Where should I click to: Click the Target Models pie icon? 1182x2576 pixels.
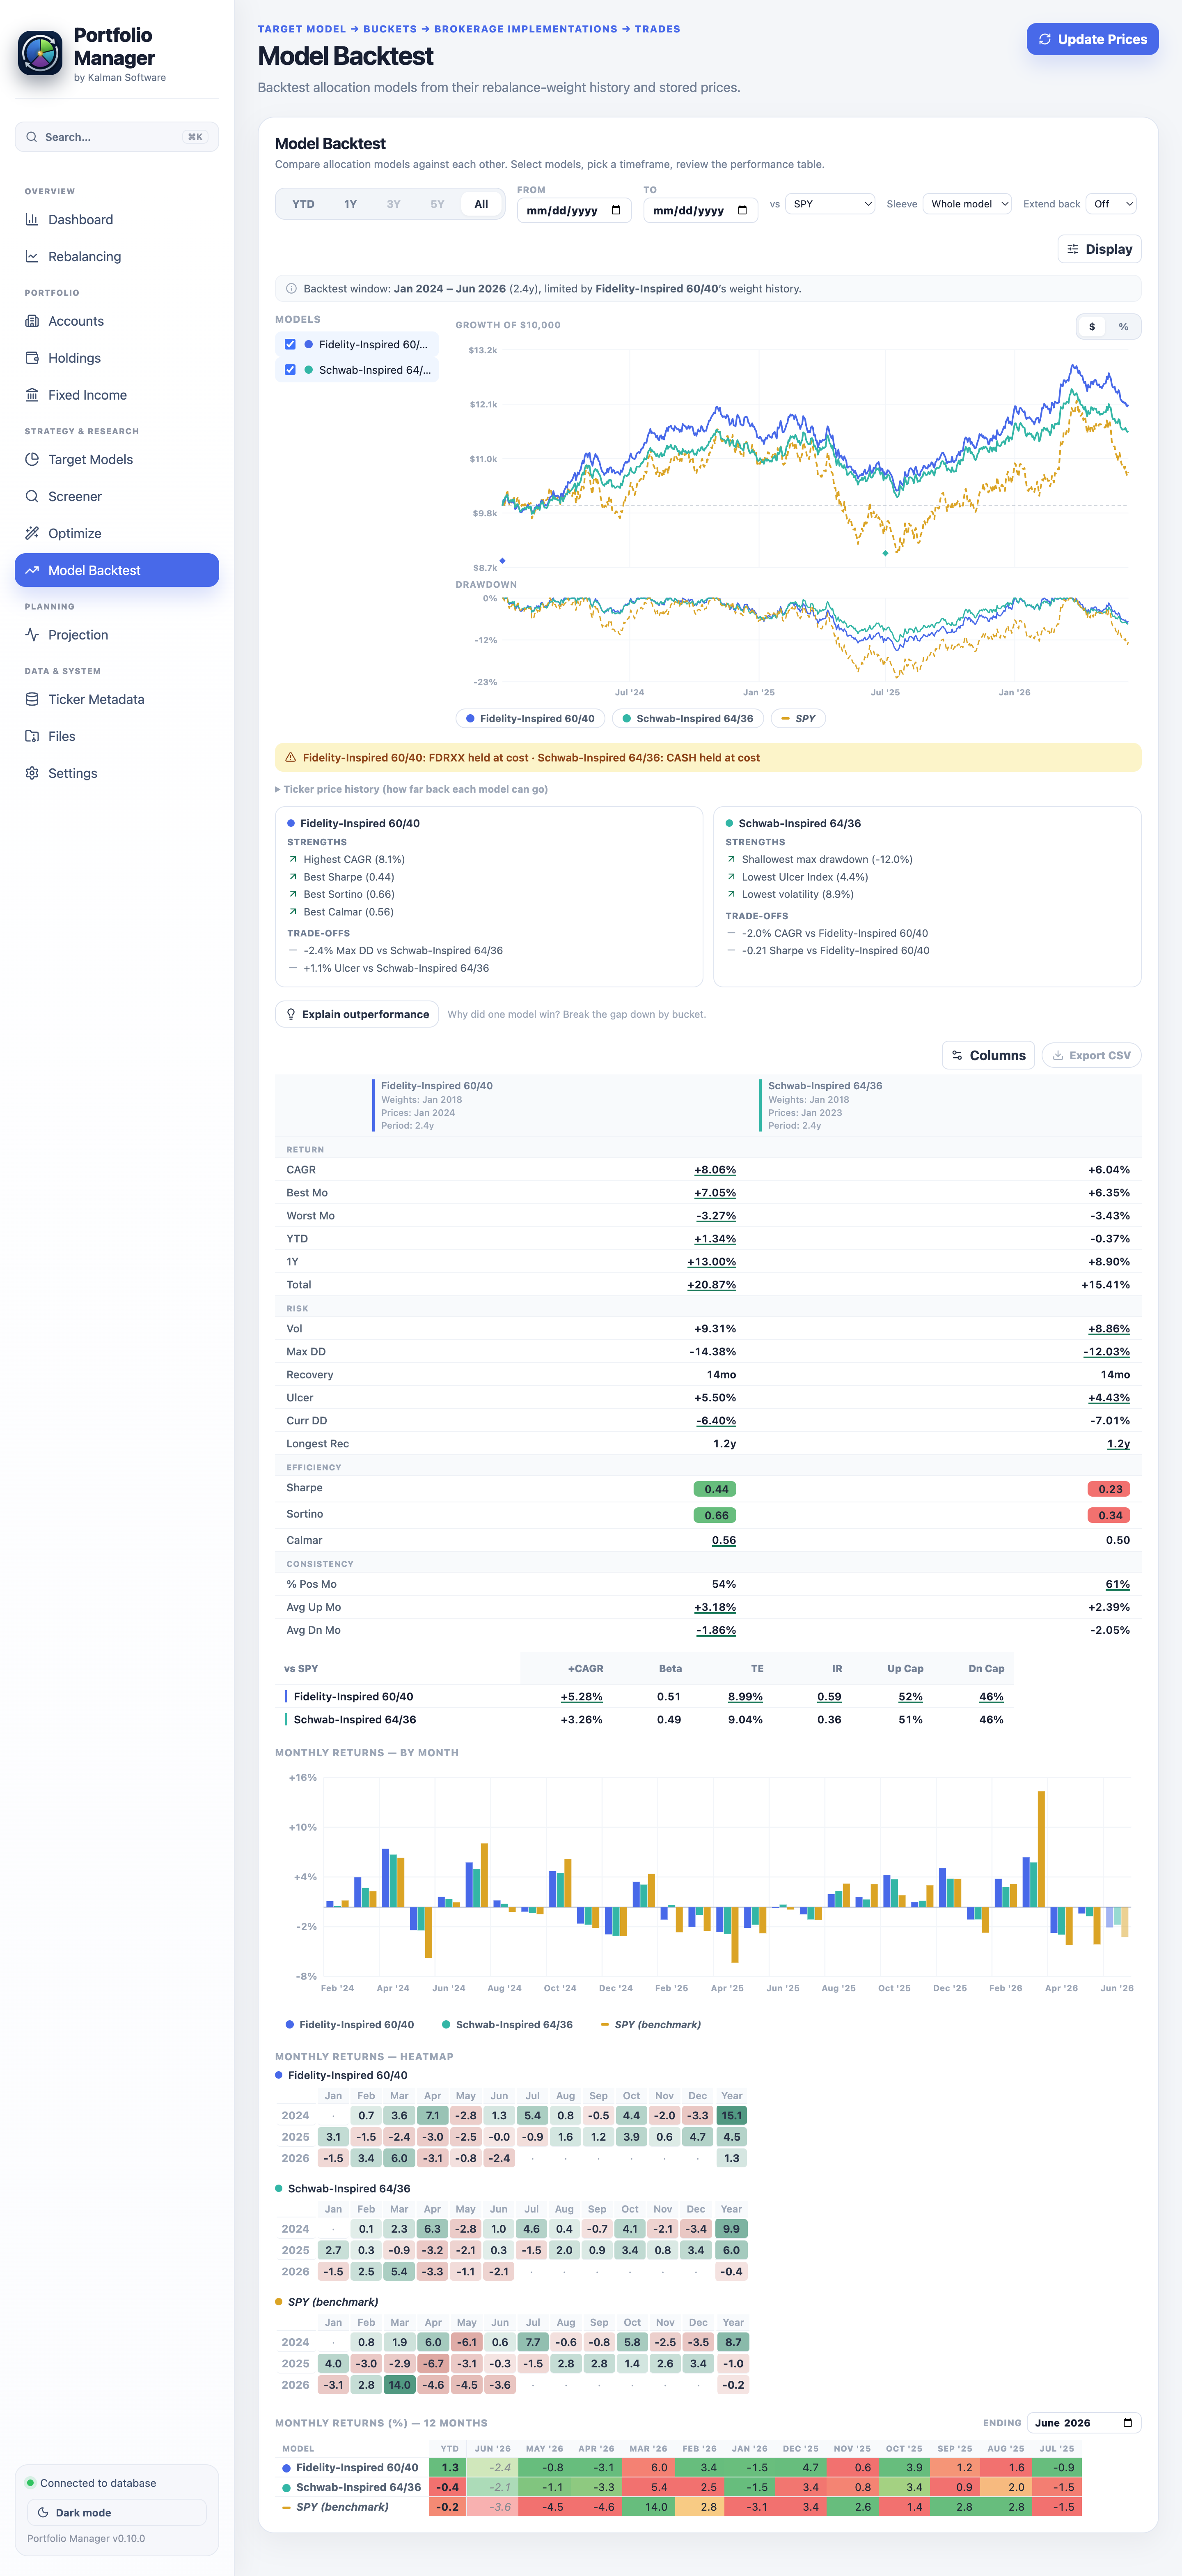pos(32,460)
